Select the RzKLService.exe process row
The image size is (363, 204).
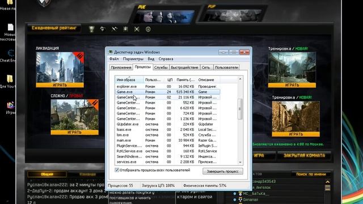click(167, 151)
